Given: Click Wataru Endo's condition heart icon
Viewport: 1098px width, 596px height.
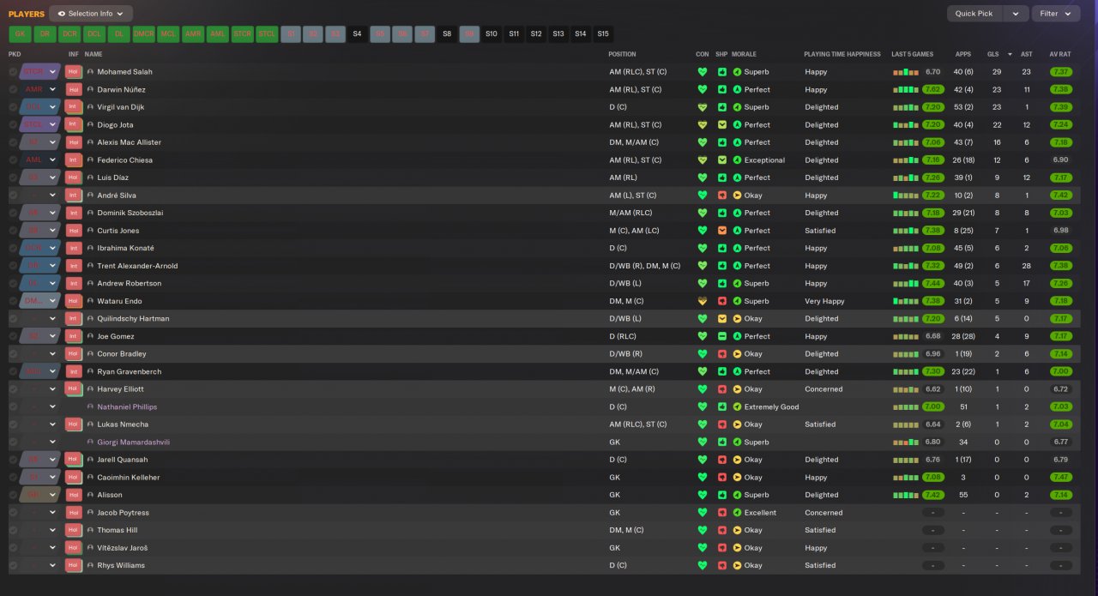Looking at the screenshot, I should (x=703, y=301).
